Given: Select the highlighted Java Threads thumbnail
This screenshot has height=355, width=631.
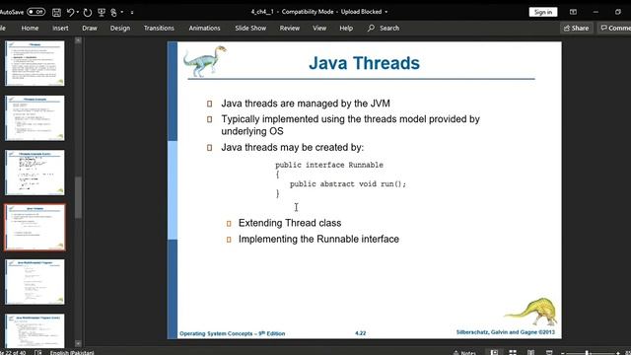Looking at the screenshot, I should point(35,228).
